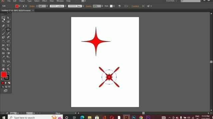Open the Window menu
Image resolution: width=213 pixels, height=119 pixels.
pyautogui.click(x=60, y=1)
